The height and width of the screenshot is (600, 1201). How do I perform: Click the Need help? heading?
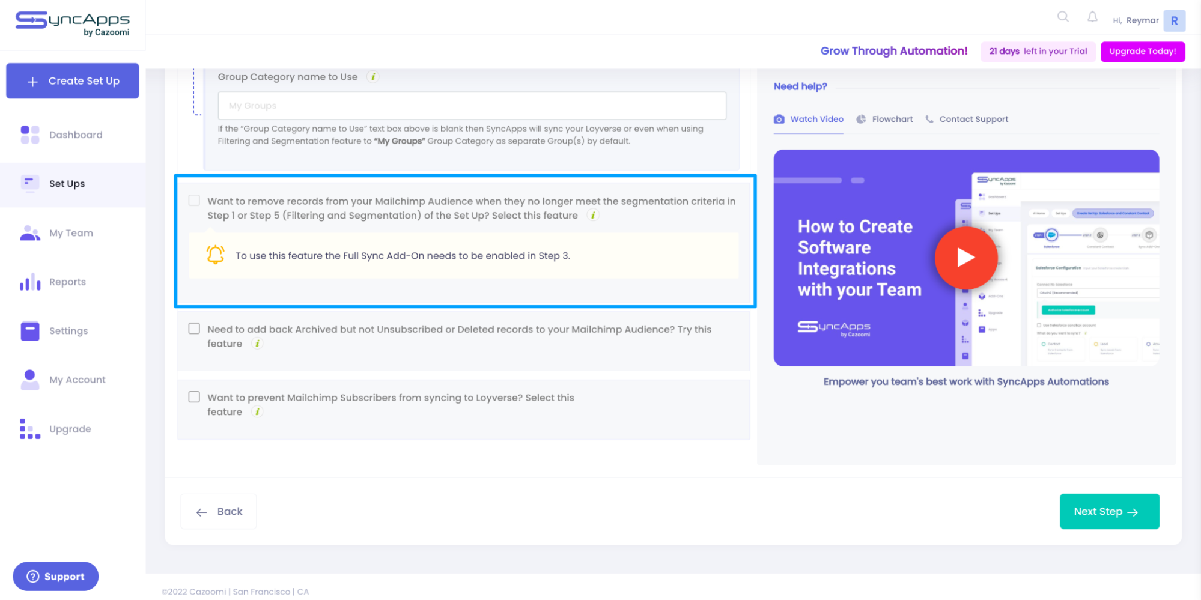click(x=800, y=86)
